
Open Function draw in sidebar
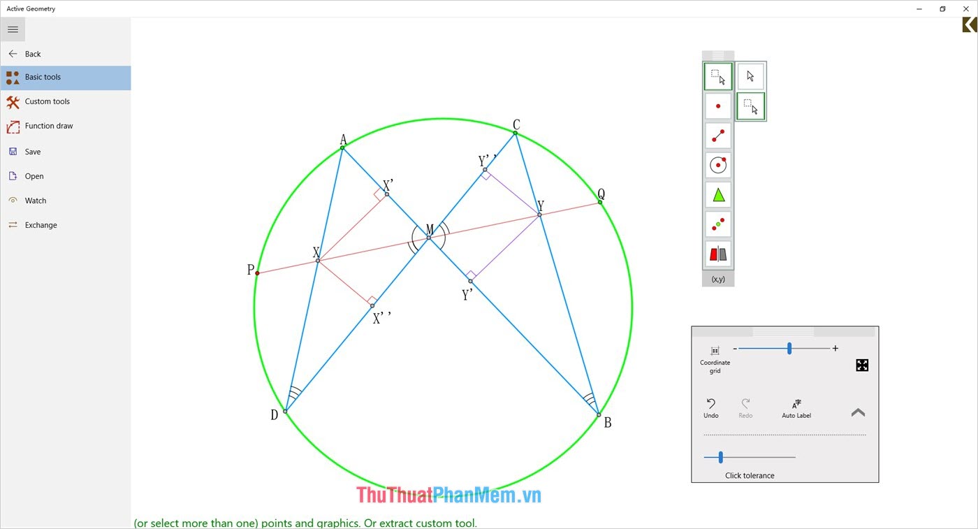pos(48,126)
